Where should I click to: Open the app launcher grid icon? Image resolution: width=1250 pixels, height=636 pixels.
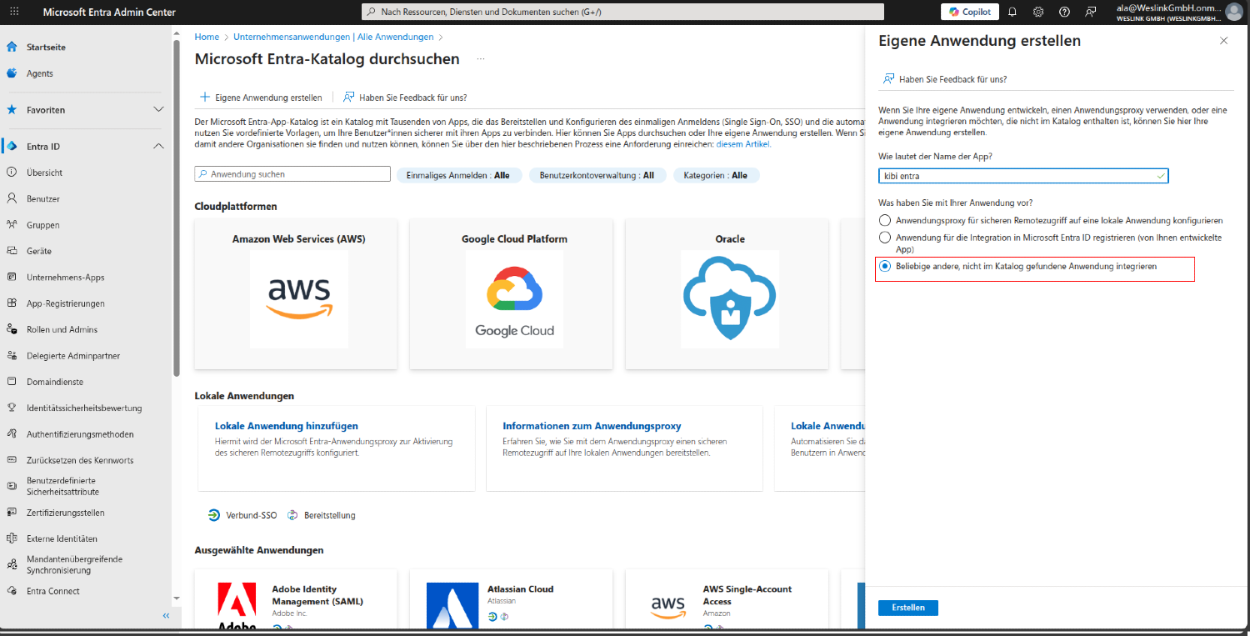pyautogui.click(x=16, y=12)
